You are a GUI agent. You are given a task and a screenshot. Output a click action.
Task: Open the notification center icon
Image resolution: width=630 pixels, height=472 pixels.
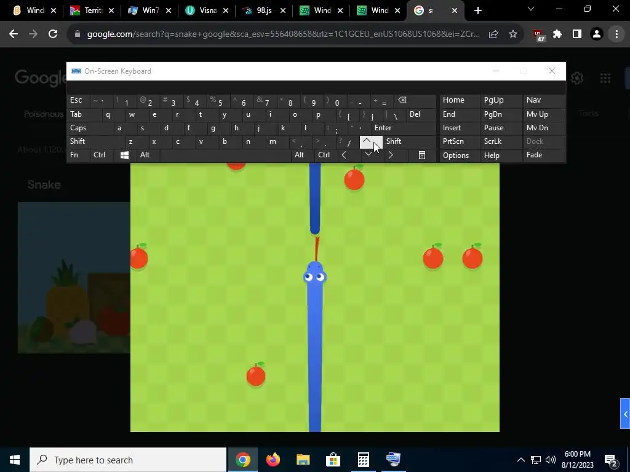pos(611,460)
